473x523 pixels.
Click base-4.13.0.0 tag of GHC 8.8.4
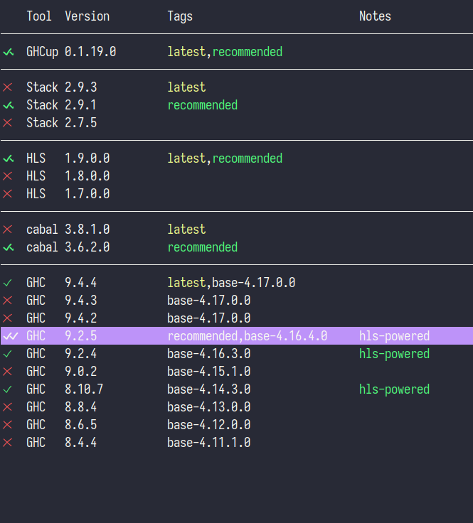(x=208, y=406)
